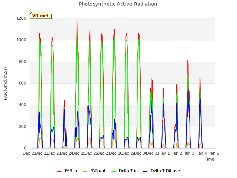Click the y-axis tick value 1200
The width and height of the screenshot is (237, 178).
pos(21,18)
